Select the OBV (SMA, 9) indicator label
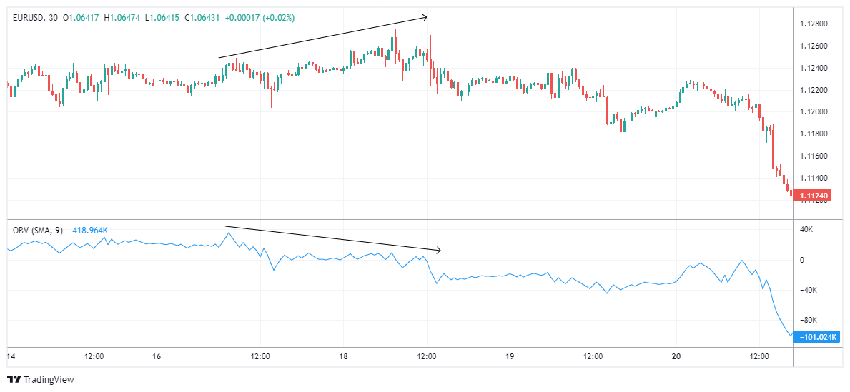The image size is (850, 392). (38, 230)
